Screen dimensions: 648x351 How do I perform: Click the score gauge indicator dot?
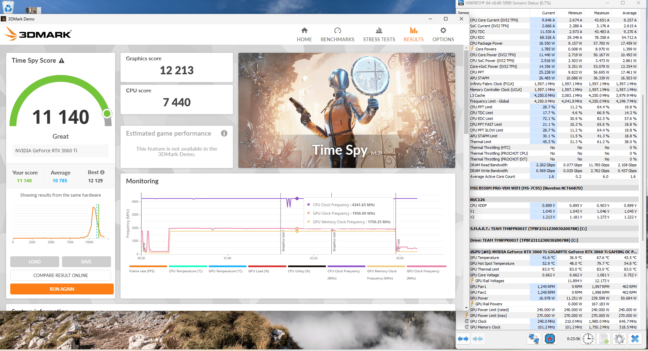[107, 113]
